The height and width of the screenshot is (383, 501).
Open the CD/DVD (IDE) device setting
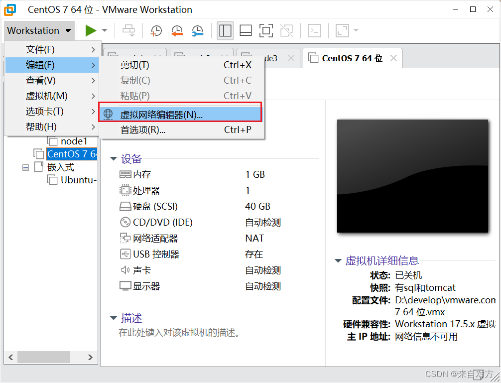tap(163, 222)
